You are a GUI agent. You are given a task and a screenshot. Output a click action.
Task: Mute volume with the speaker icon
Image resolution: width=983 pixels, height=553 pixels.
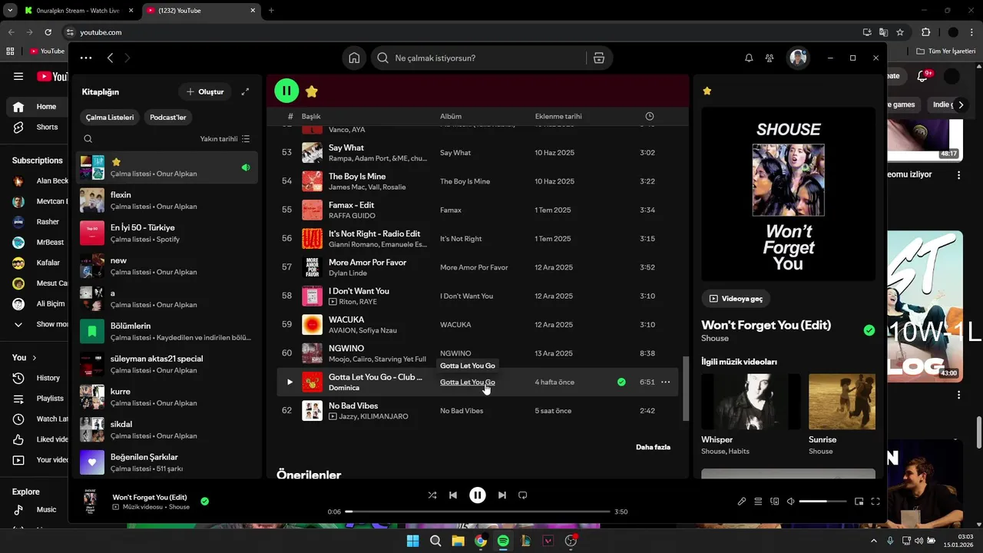coord(790,502)
